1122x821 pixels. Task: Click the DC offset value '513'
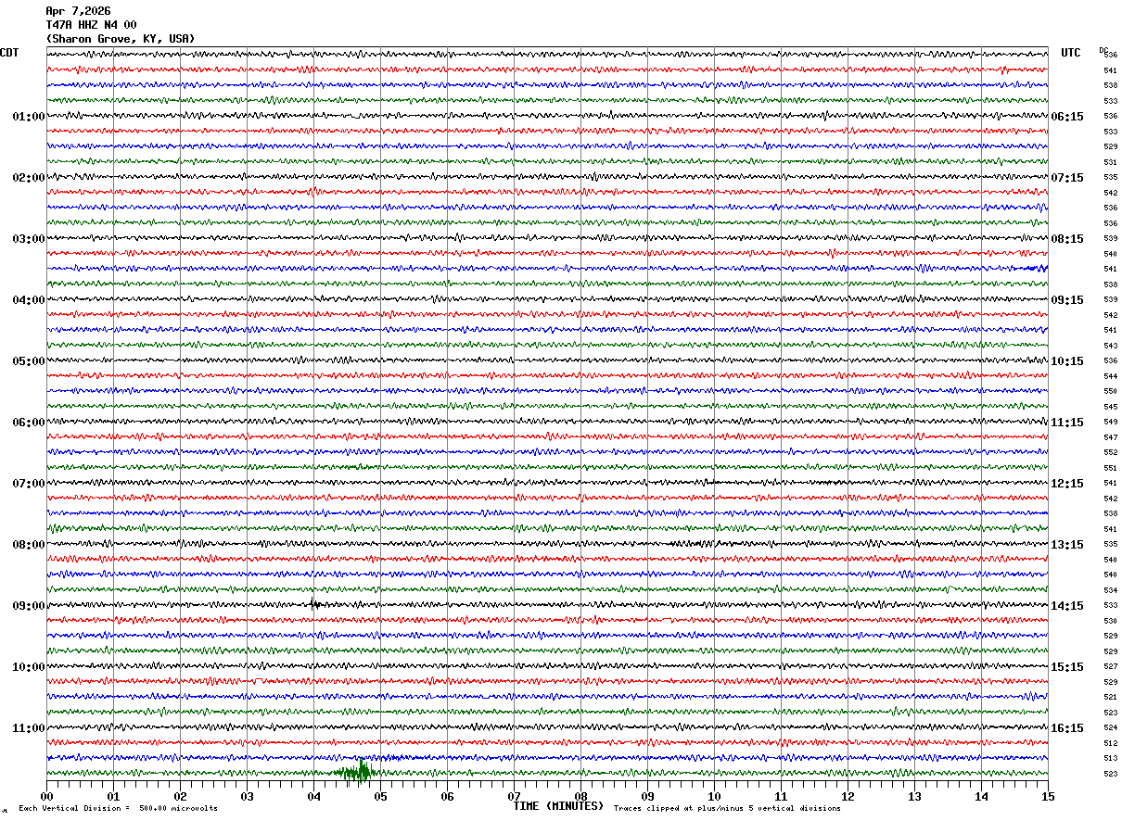pyautogui.click(x=1110, y=758)
